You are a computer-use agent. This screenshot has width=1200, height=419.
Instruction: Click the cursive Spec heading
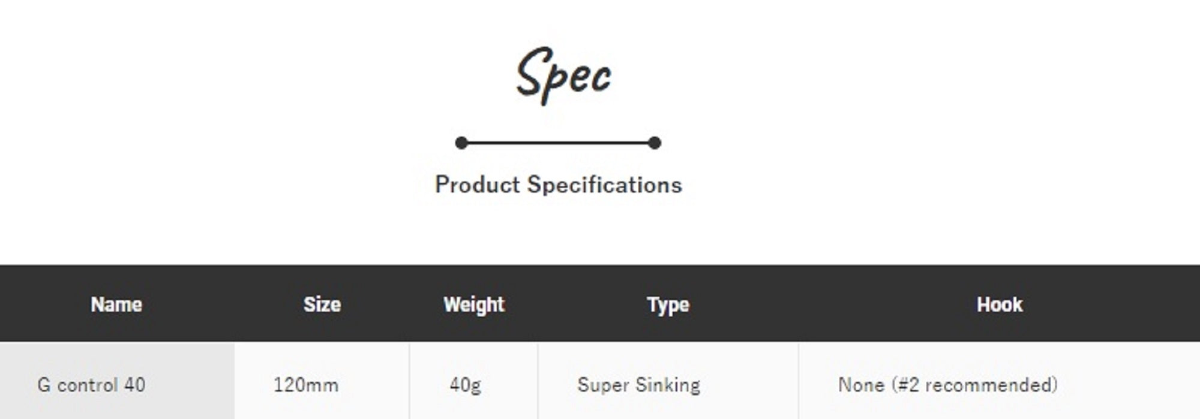[563, 74]
